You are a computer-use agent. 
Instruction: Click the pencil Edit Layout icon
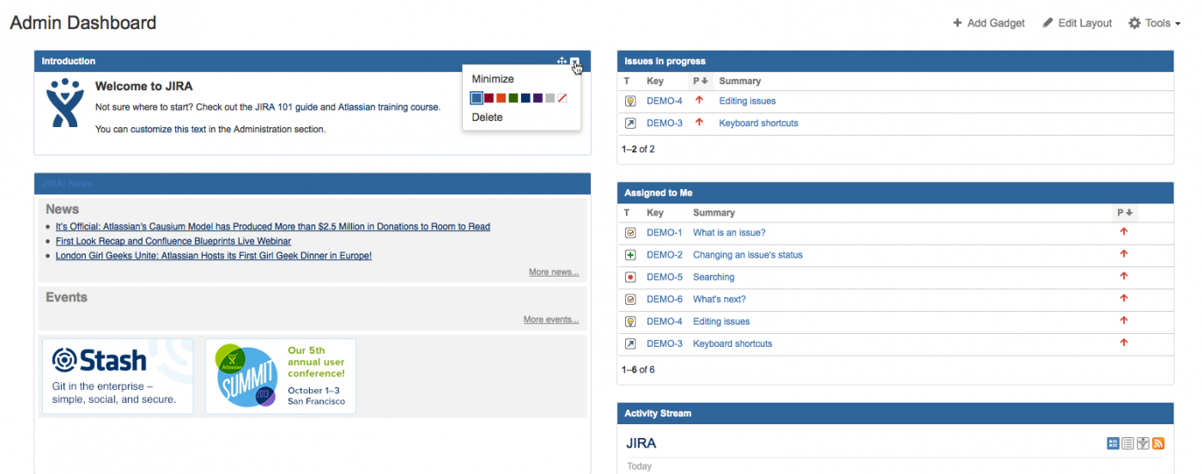[x=1047, y=23]
